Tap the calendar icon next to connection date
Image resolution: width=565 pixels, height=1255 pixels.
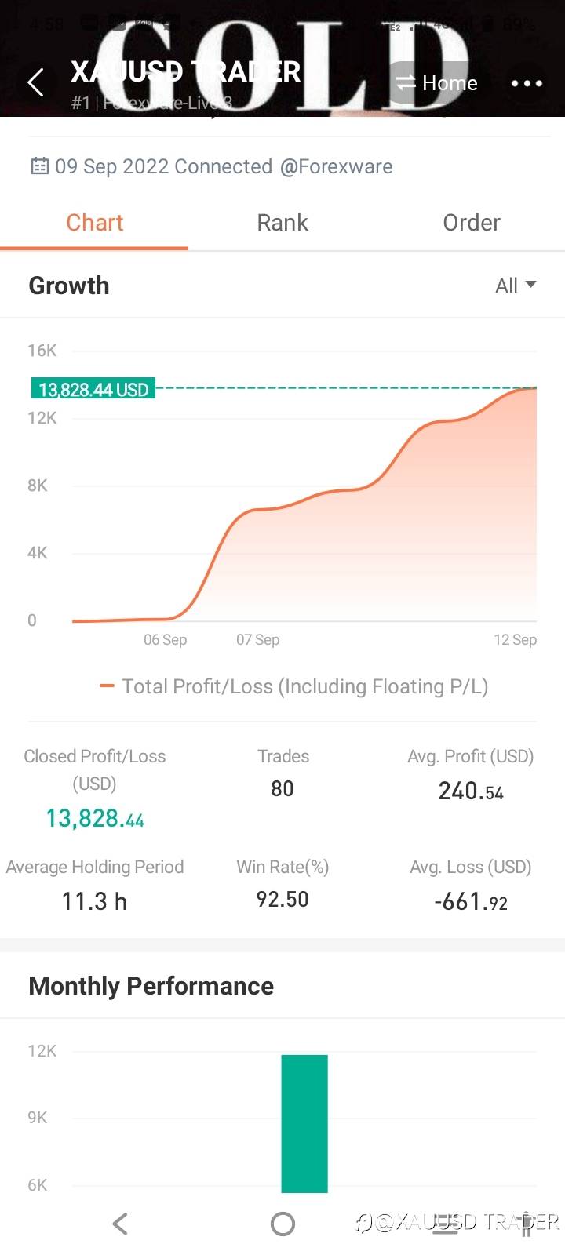pyautogui.click(x=39, y=166)
